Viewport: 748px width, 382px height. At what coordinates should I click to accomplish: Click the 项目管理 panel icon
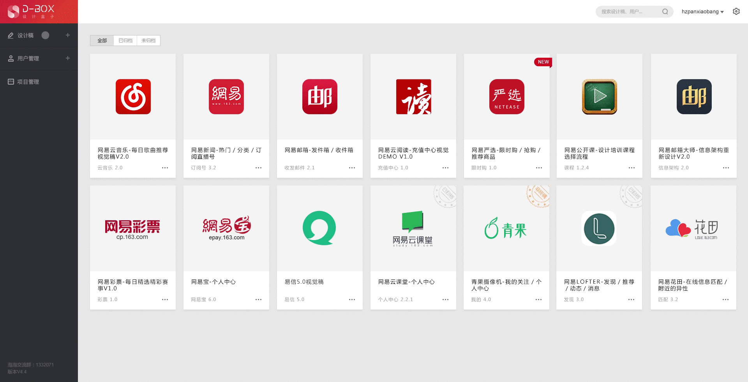point(11,81)
